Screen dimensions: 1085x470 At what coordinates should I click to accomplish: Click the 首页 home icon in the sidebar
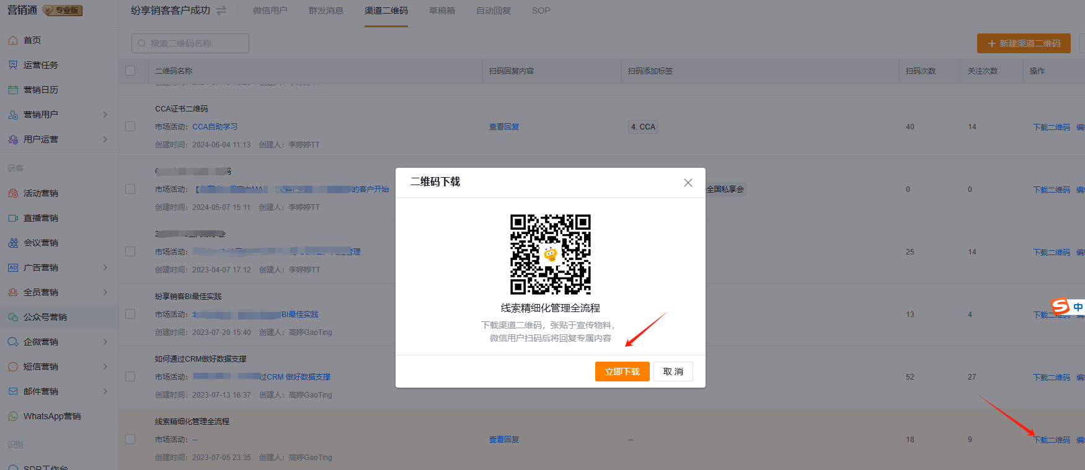coord(13,40)
